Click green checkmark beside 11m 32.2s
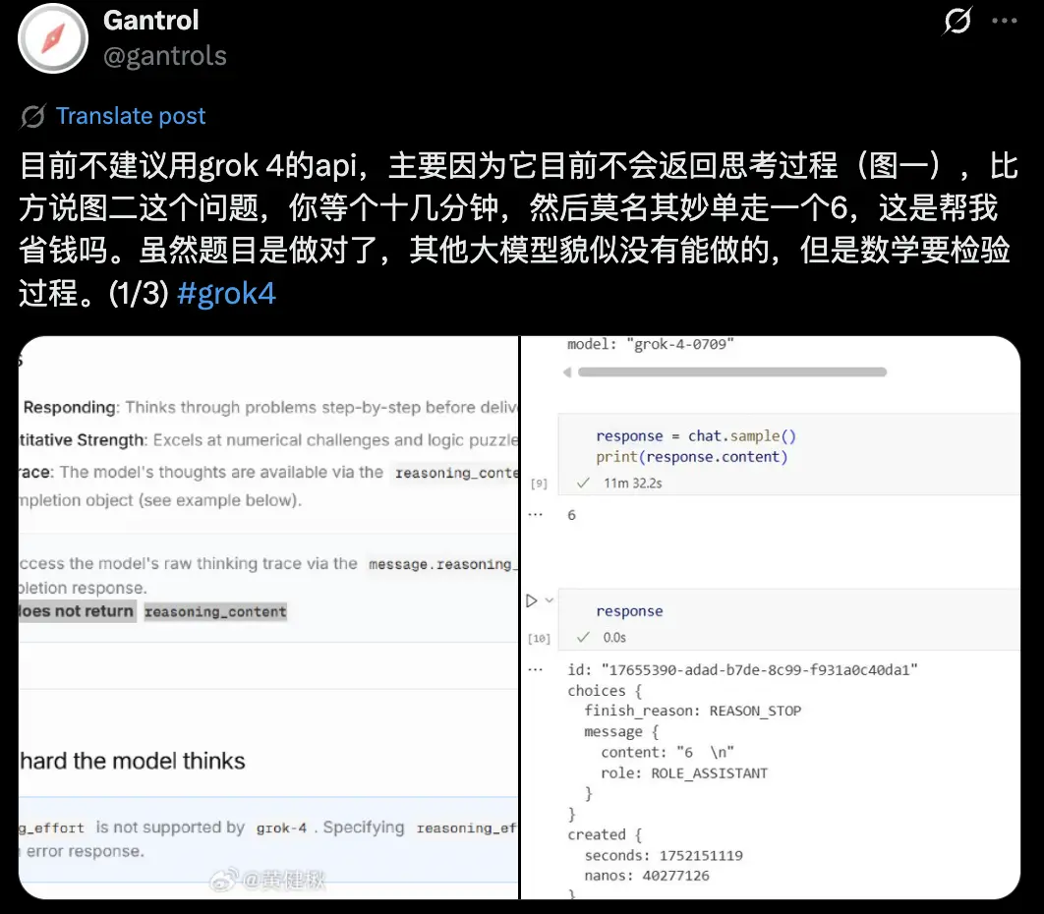 tap(583, 484)
